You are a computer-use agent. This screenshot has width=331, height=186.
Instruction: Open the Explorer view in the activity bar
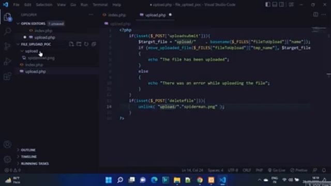[8, 17]
